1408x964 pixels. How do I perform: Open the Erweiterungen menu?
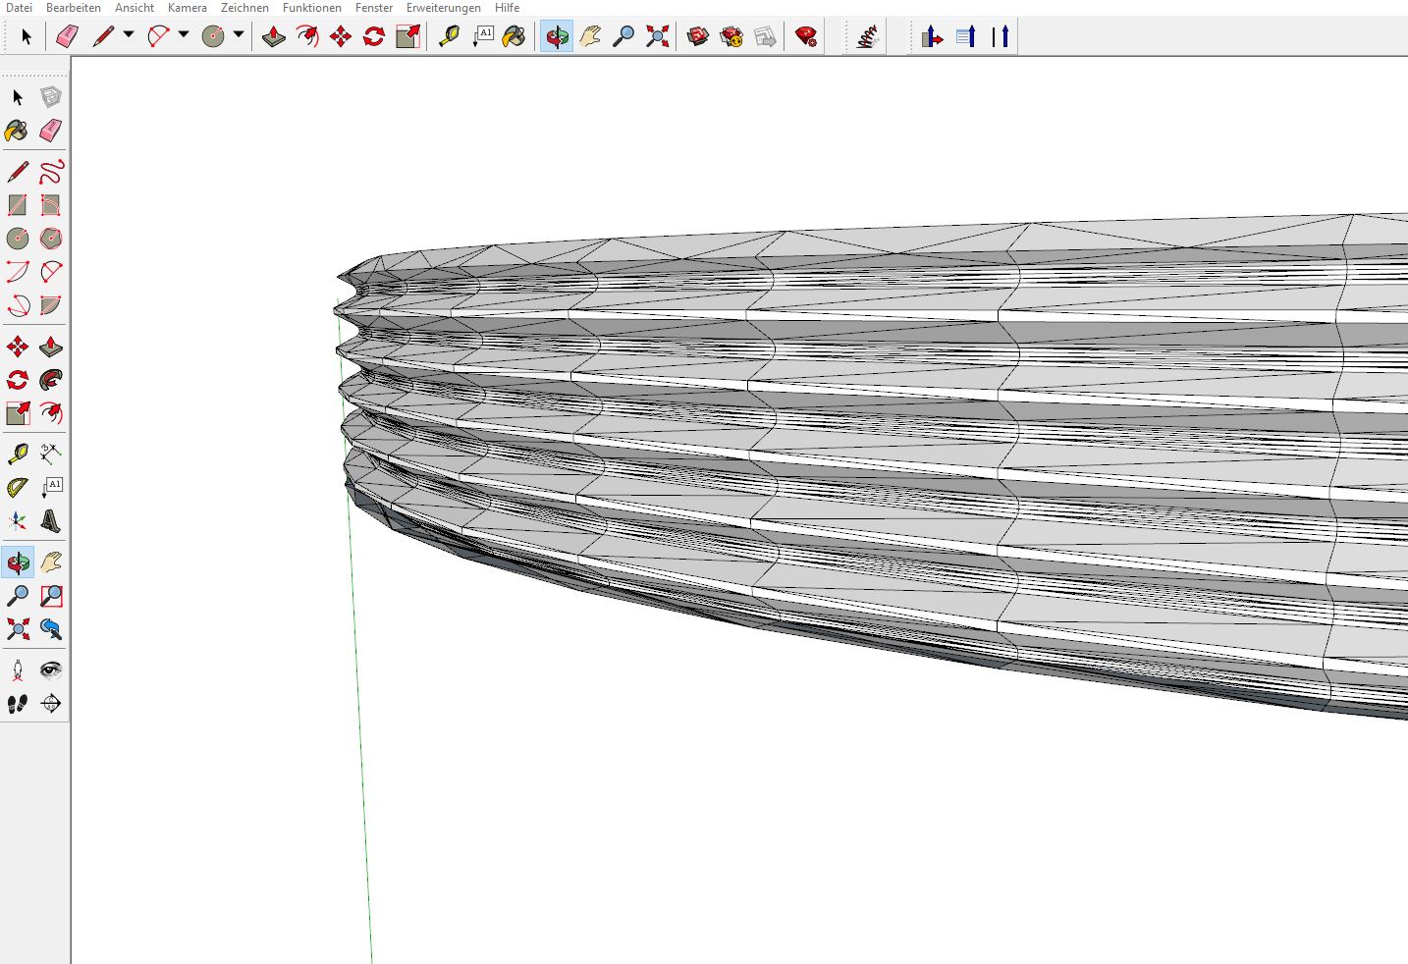click(443, 8)
